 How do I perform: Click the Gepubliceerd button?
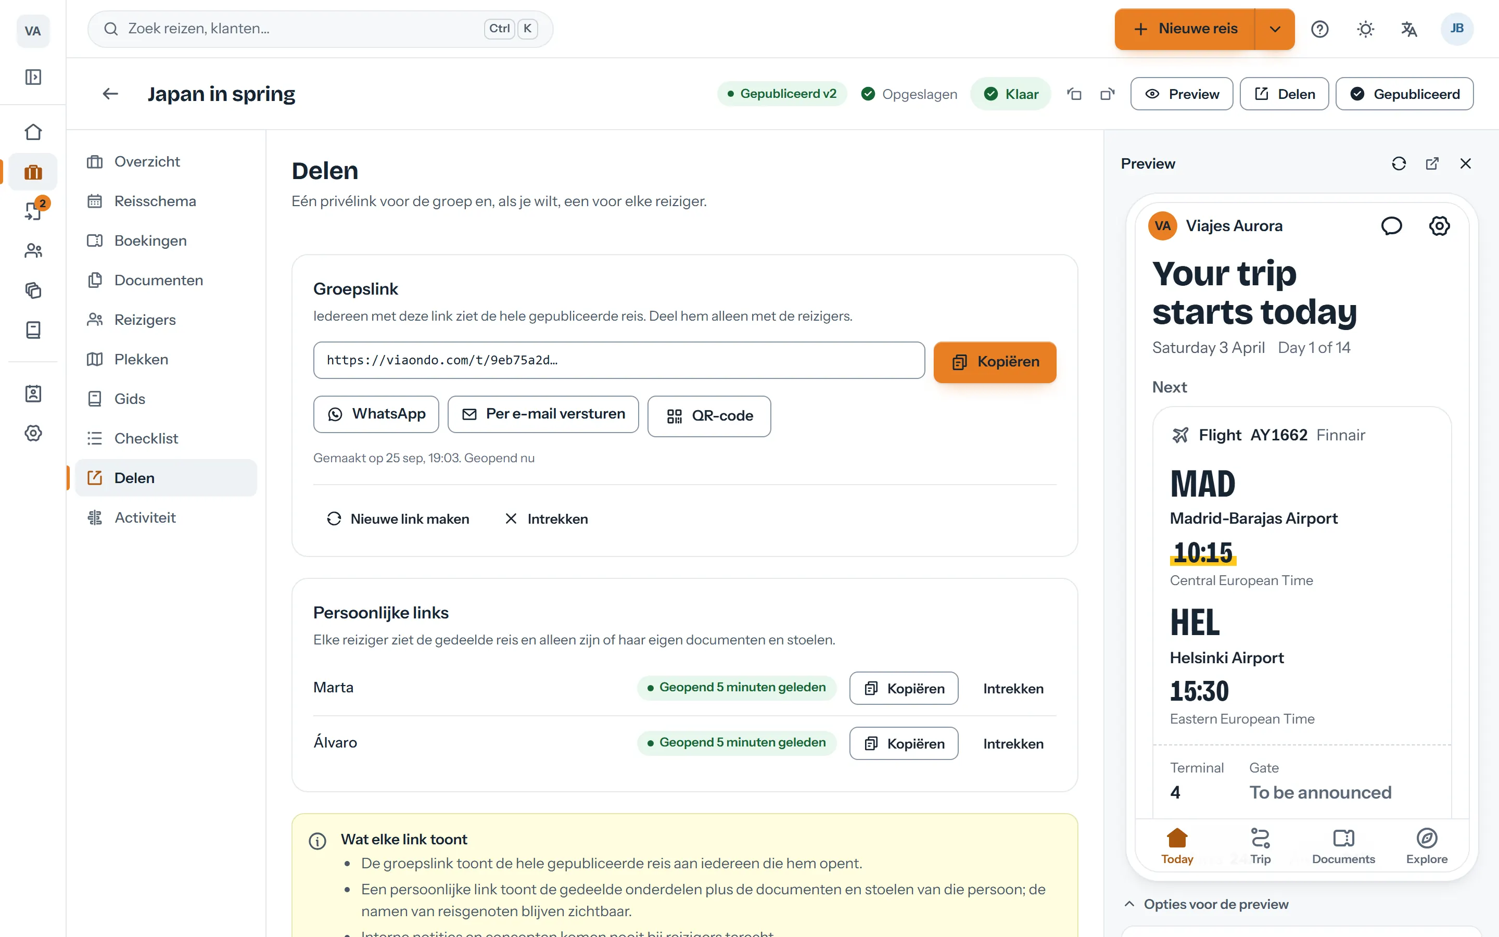click(x=1404, y=94)
